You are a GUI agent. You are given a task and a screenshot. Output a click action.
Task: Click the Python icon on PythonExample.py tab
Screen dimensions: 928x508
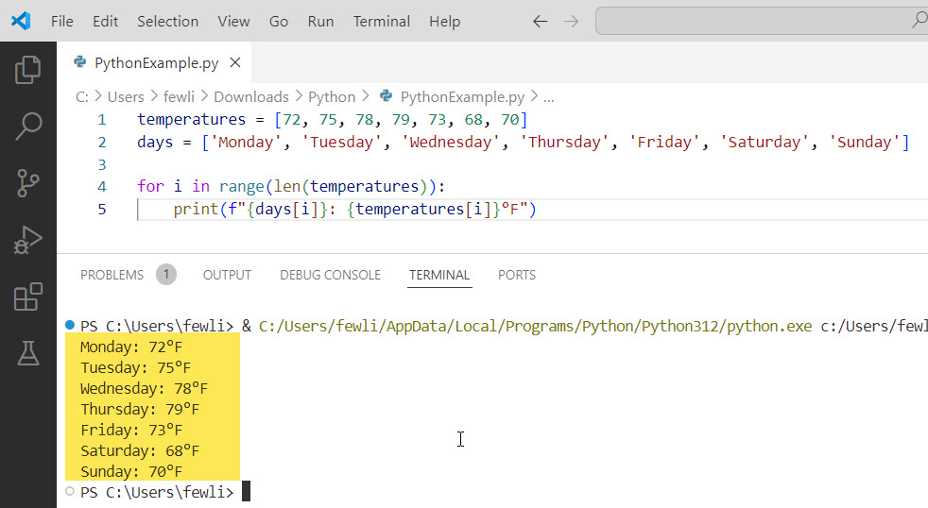pos(80,61)
